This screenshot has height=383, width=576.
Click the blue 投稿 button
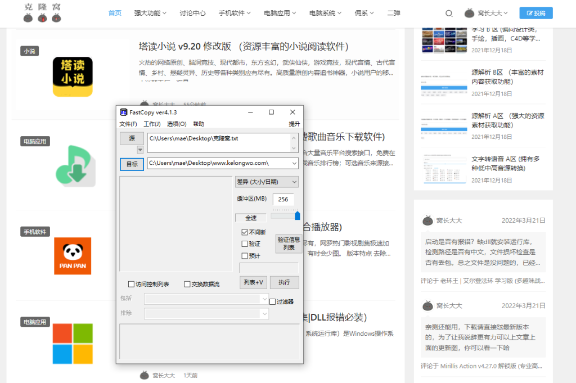(x=536, y=13)
